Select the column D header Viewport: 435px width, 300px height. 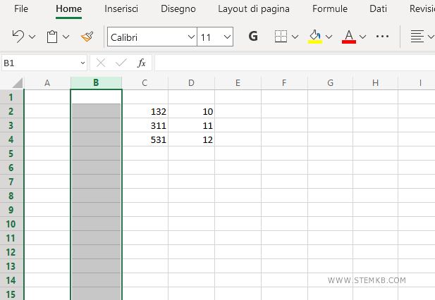[191, 83]
